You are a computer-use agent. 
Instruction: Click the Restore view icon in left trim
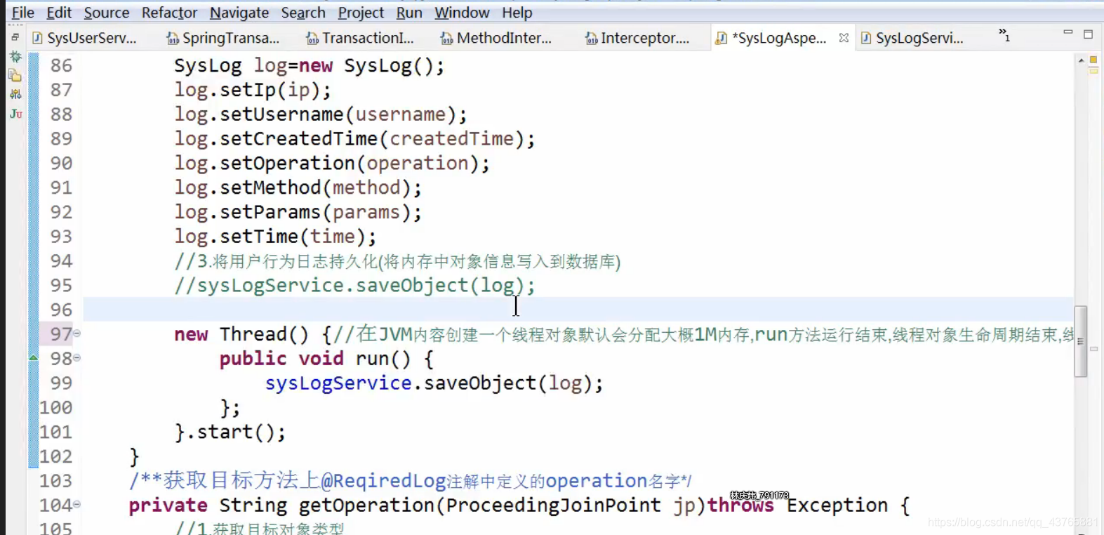pos(15,37)
